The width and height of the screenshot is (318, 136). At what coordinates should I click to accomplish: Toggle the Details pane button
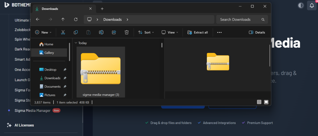pos(257,33)
